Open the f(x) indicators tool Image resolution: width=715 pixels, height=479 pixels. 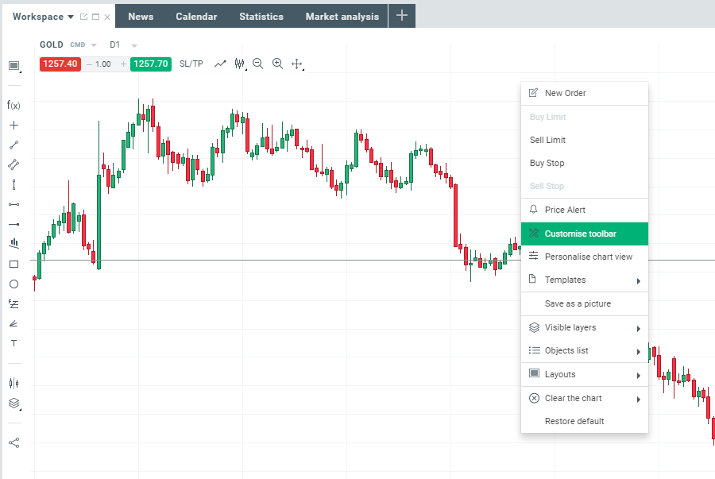[14, 105]
